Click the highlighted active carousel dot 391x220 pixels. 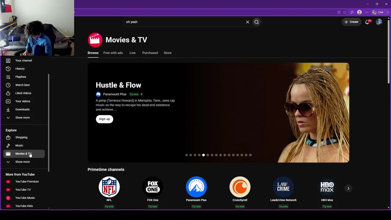coord(203,155)
